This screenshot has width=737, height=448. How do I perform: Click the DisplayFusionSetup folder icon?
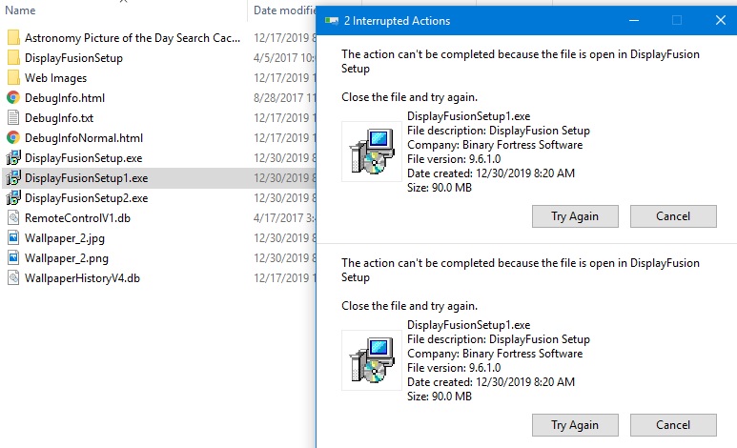13,58
